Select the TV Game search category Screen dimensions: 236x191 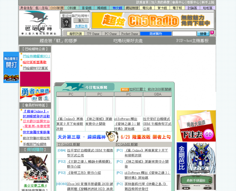pyautogui.click(x=93, y=34)
